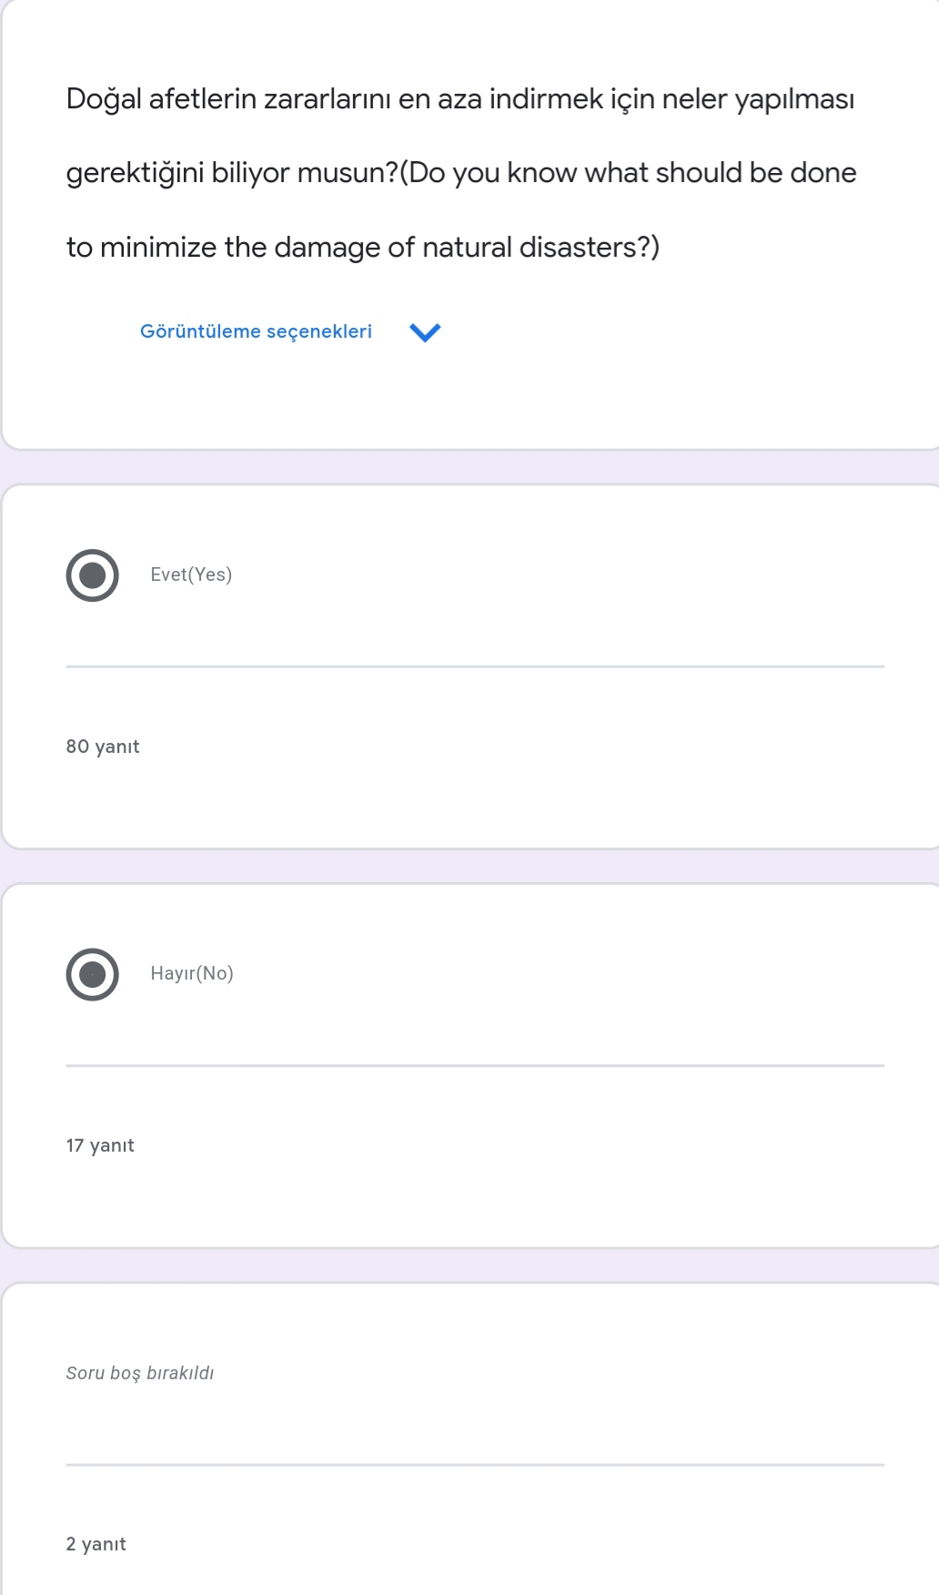The height and width of the screenshot is (1595, 939).
Task: Select the Hayır(No) radio button
Action: [93, 974]
